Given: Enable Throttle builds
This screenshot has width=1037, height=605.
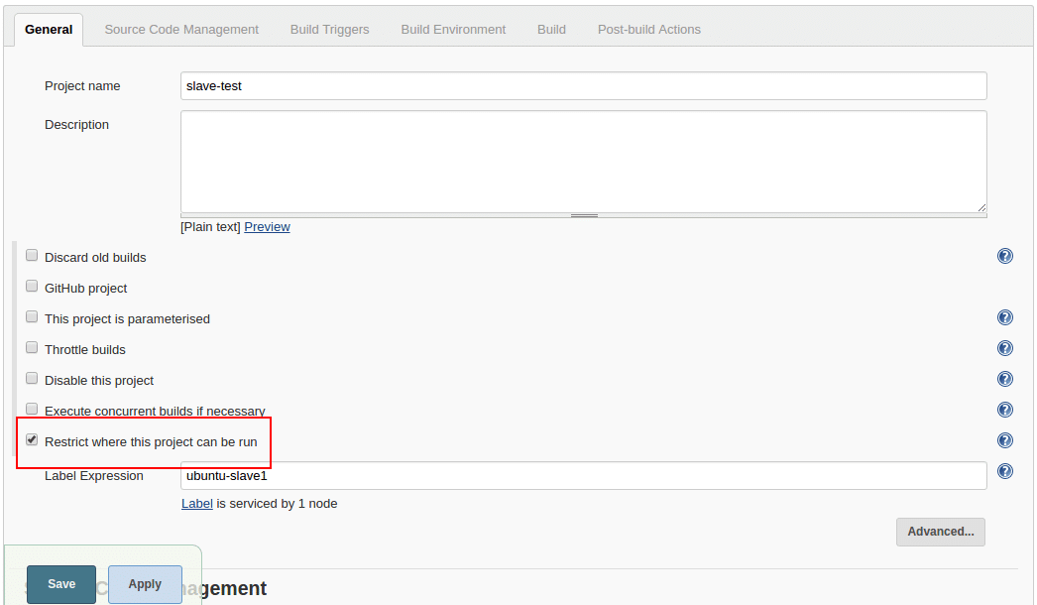Looking at the screenshot, I should [31, 347].
